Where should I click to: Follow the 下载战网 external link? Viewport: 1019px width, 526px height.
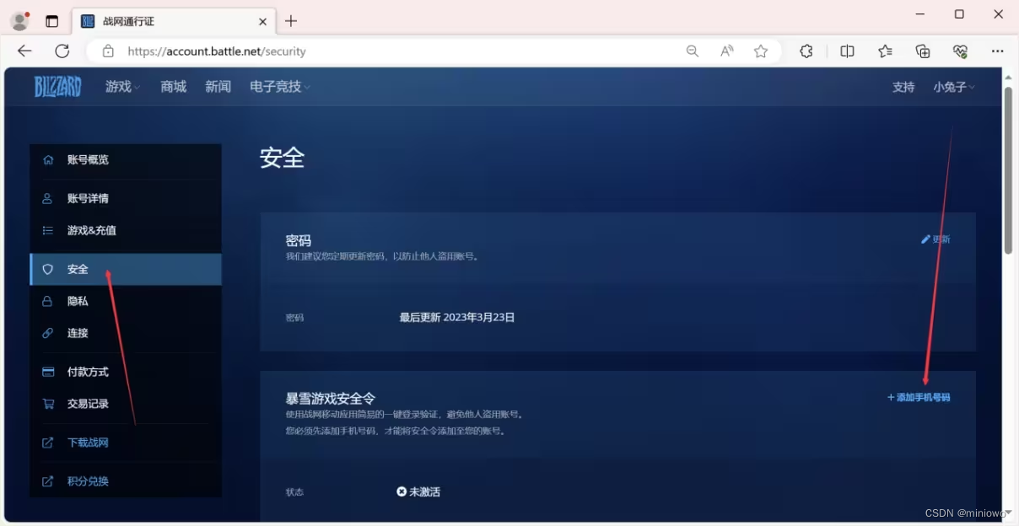coord(126,443)
